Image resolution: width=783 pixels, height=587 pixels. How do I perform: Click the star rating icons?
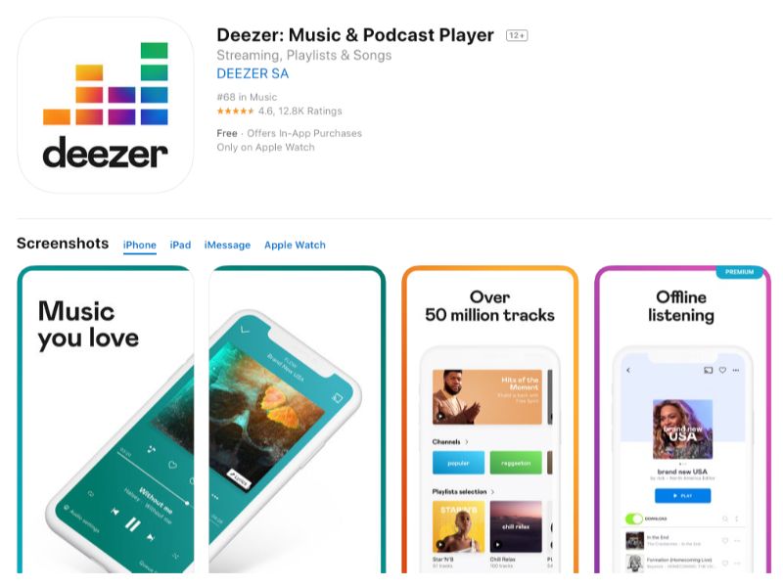(235, 111)
